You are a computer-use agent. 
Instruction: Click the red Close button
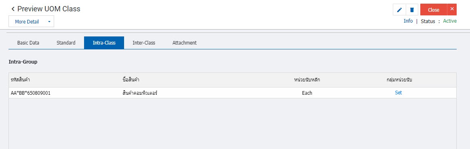click(434, 10)
